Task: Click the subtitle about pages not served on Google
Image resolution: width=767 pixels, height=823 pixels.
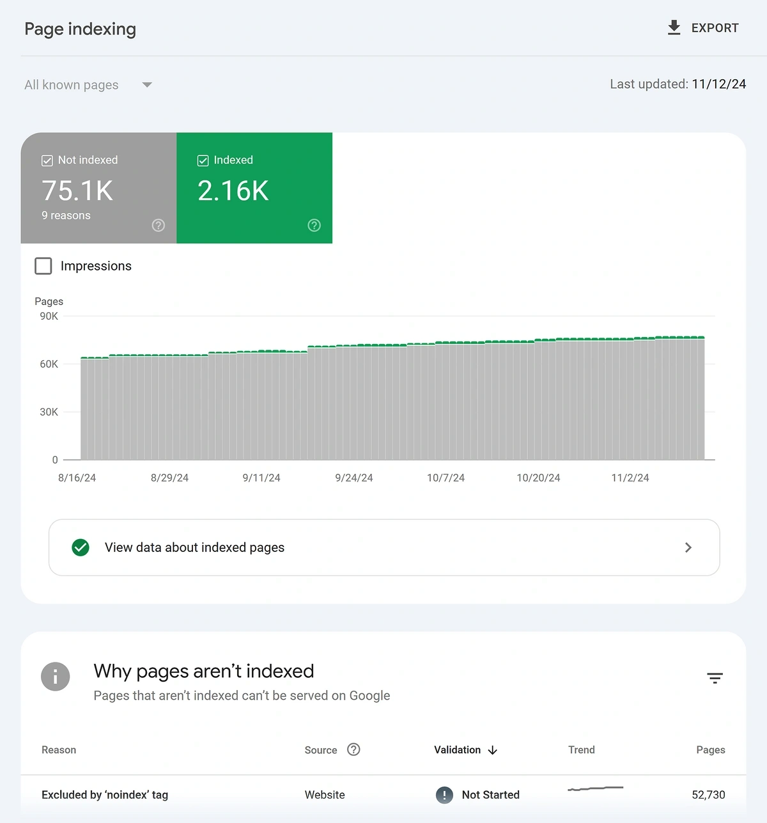Action: pyautogui.click(x=242, y=696)
